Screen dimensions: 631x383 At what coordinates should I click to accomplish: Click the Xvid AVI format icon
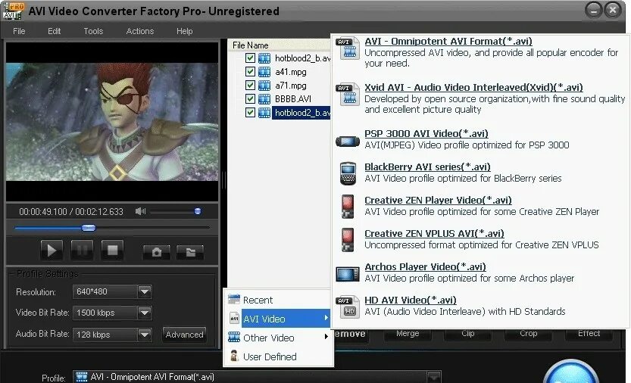point(348,95)
